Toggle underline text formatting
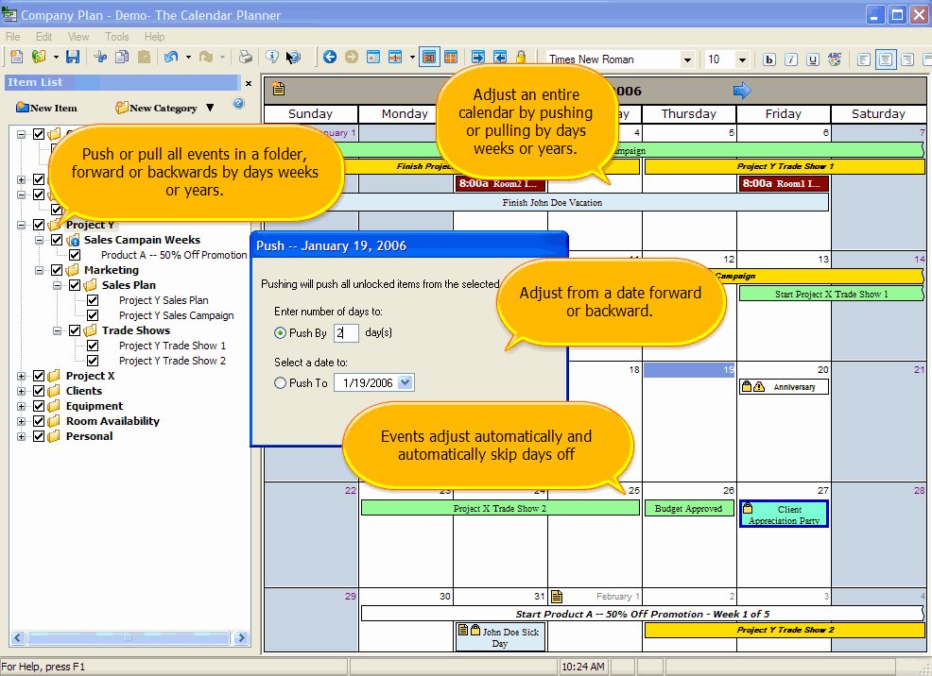This screenshot has height=676, width=932. pos(813,59)
